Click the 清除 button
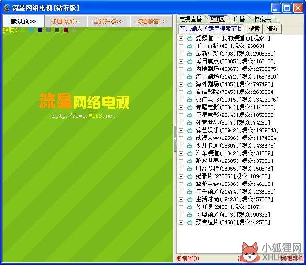This screenshot has width=306, height=265. pos(273,29)
